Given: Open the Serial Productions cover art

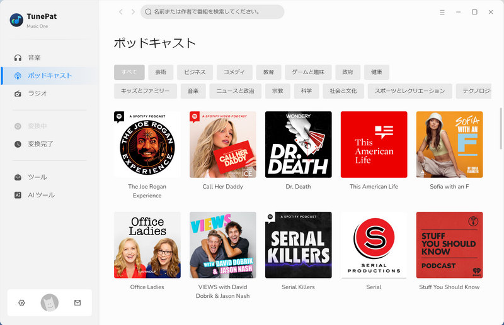Looking at the screenshot, I should 374,245.
